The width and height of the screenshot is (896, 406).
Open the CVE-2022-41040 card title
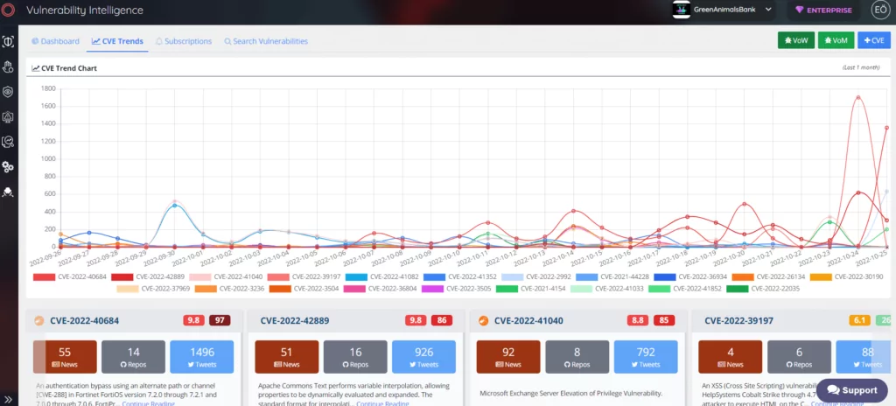coord(528,321)
